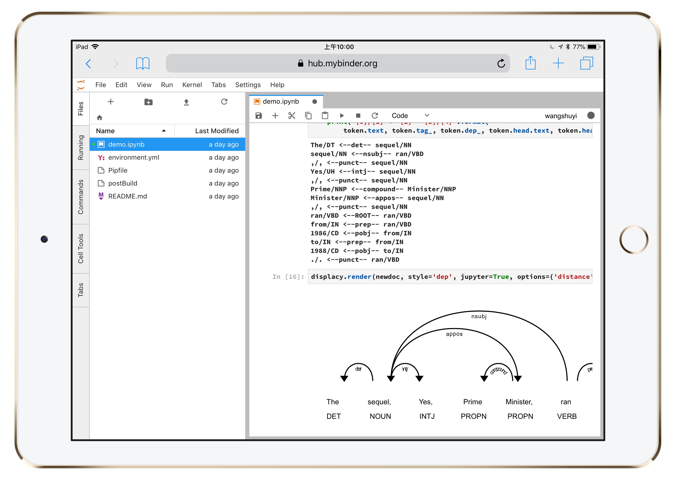Create a new folder in the file browser
Screen dimensions: 676x481
coord(149,102)
